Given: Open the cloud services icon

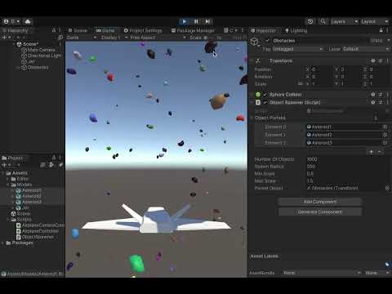Looking at the screenshot, I should (28, 21).
